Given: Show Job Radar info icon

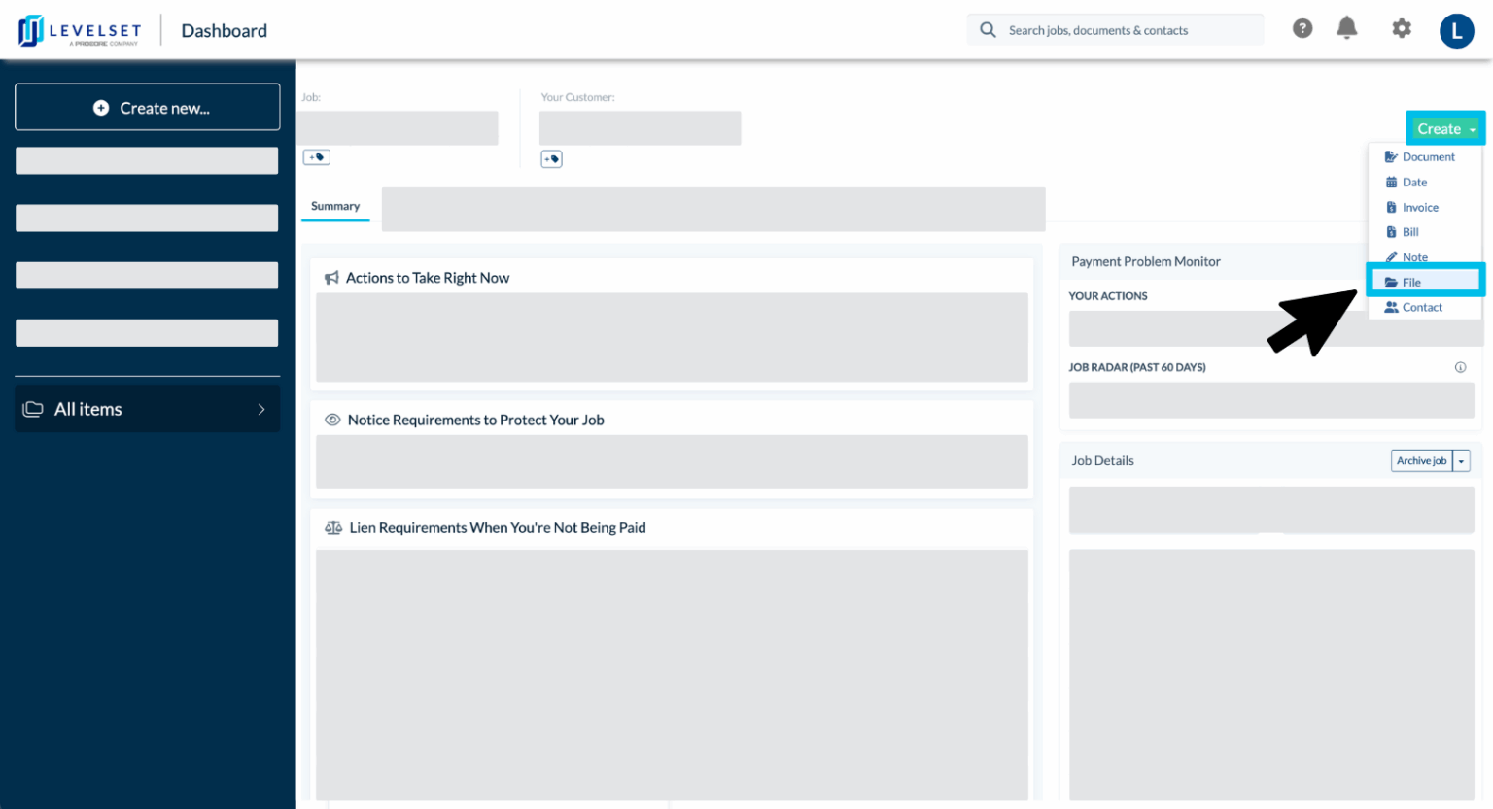Looking at the screenshot, I should click(x=1460, y=367).
